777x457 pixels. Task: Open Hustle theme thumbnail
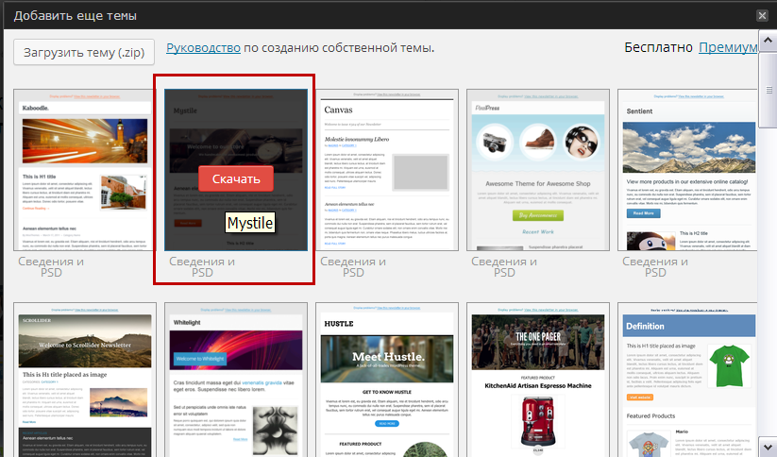point(387,380)
